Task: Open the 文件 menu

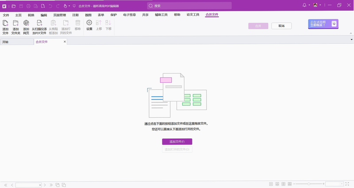Action: [6, 15]
